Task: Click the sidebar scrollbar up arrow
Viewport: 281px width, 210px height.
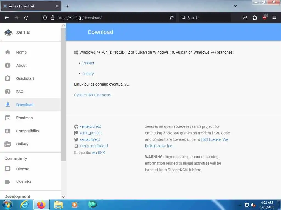Action: [63, 25]
